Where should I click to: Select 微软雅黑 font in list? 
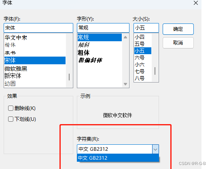(x=35, y=69)
